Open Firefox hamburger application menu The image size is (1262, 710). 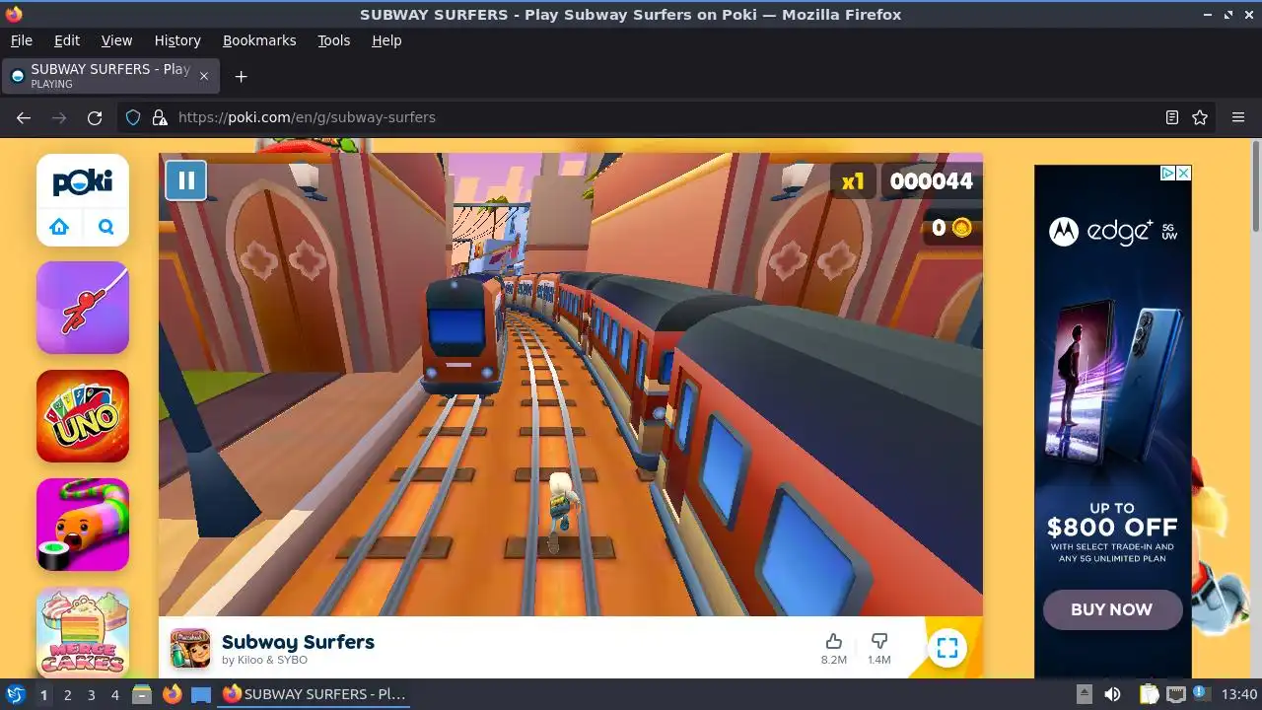coord(1238,117)
